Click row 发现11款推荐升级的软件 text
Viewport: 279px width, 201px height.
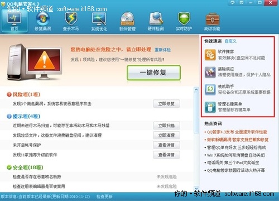35,155
